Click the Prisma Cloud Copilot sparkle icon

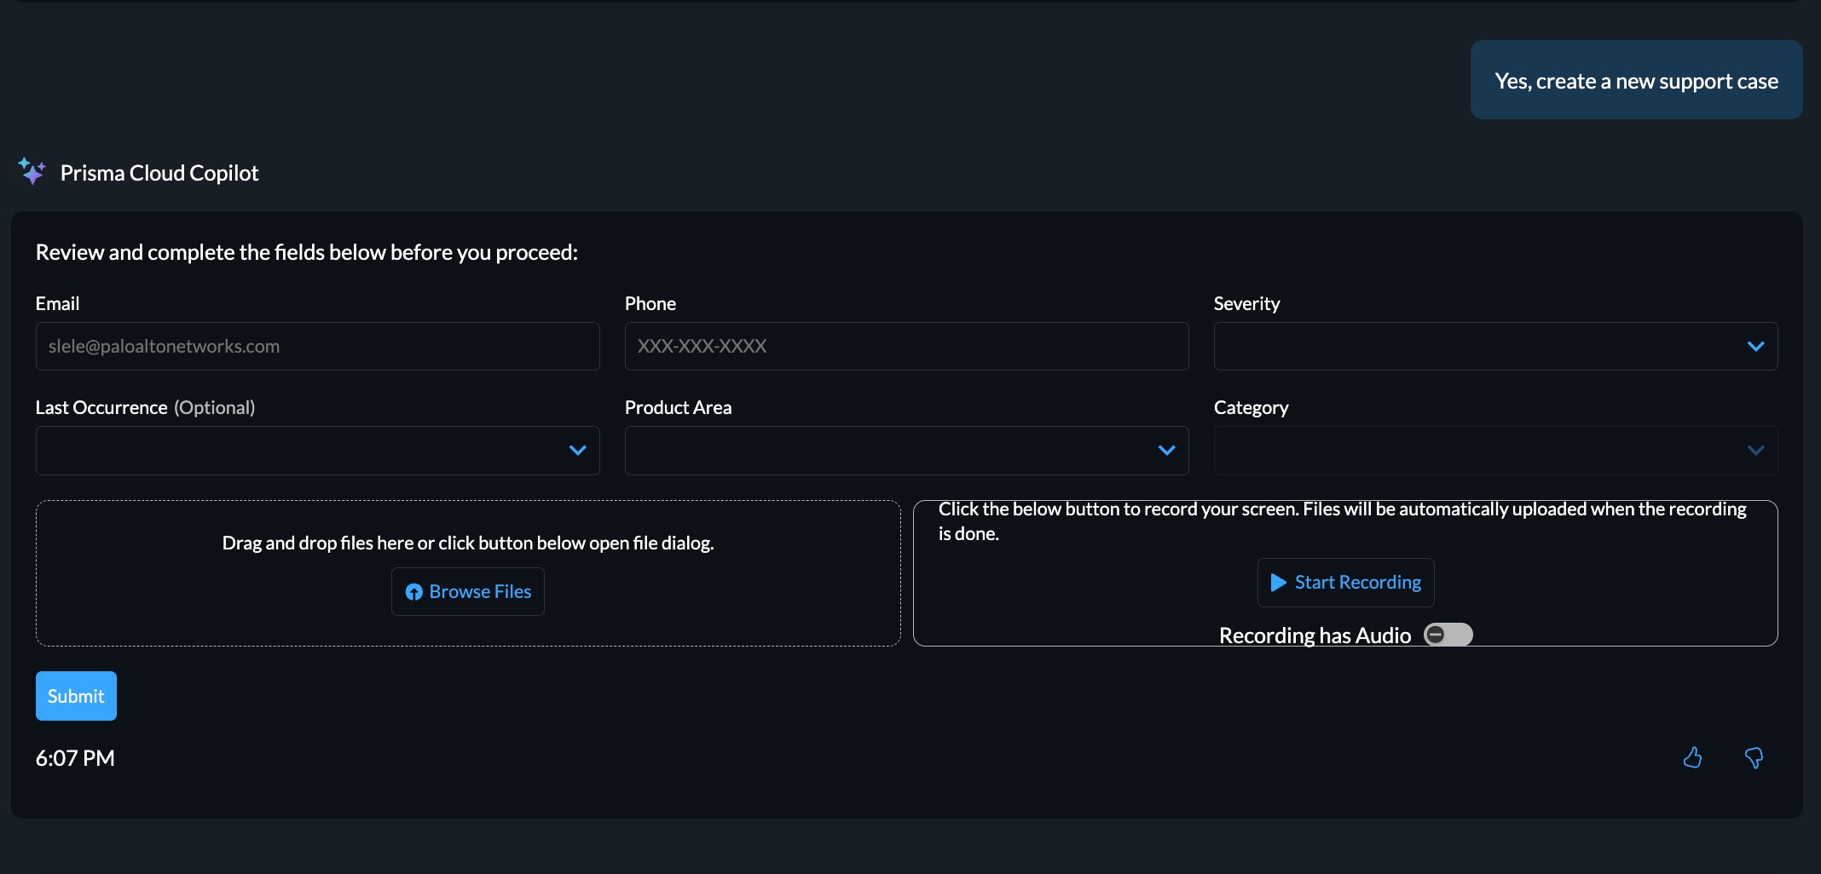(32, 171)
